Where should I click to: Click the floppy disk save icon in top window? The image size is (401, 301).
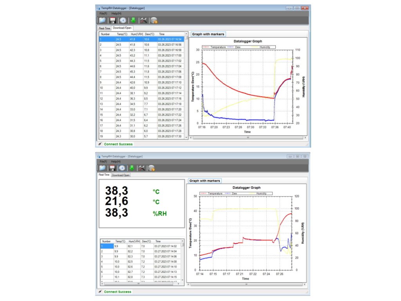click(x=112, y=20)
